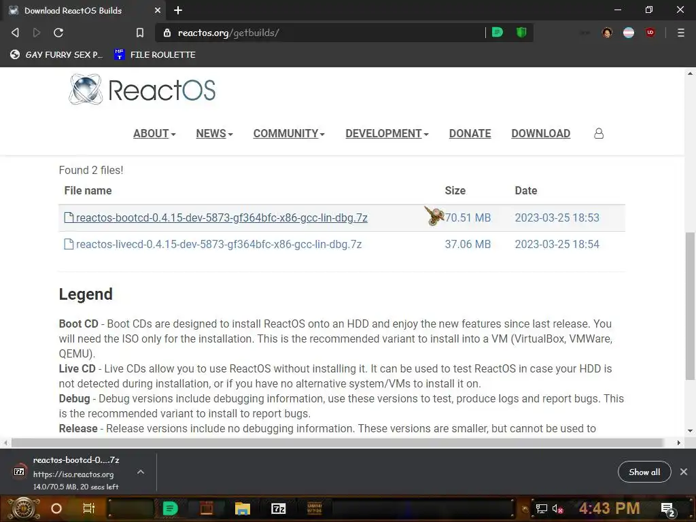Click the browser forward arrow
The width and height of the screenshot is (696, 522).
click(x=37, y=33)
